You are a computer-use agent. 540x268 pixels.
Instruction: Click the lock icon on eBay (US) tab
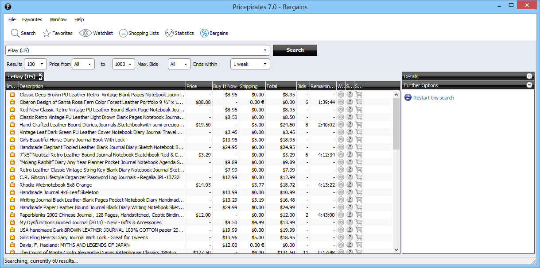[x=40, y=79]
